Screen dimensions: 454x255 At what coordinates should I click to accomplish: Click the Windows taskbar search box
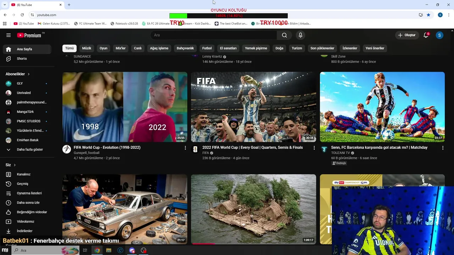click(x=45, y=250)
